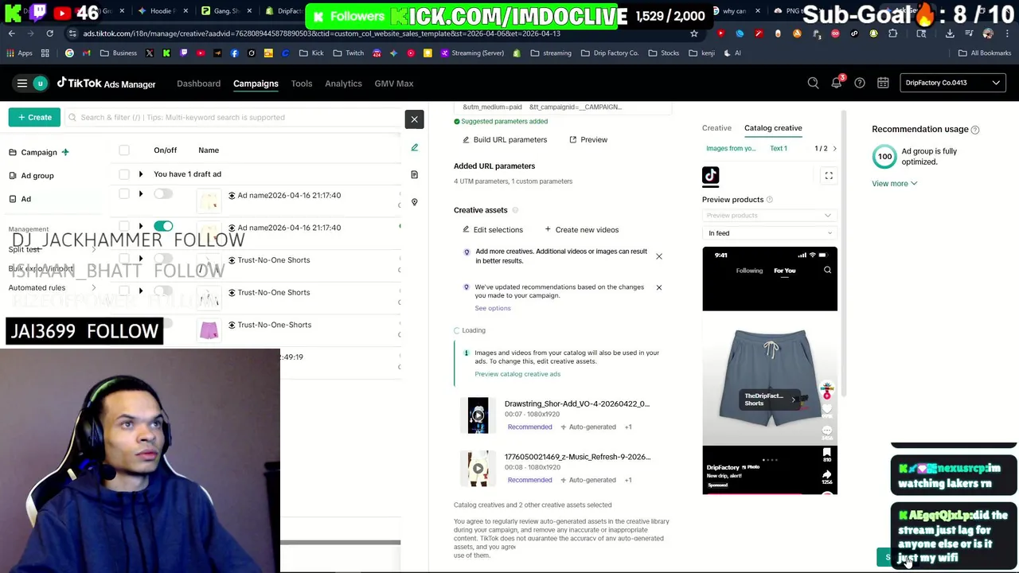Expand preview to fullscreen

(x=829, y=176)
